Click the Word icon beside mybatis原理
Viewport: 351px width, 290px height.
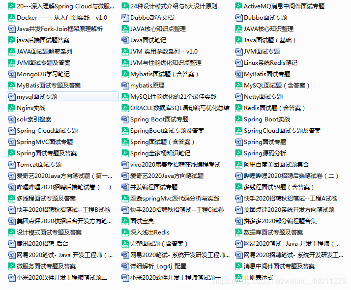(125, 86)
